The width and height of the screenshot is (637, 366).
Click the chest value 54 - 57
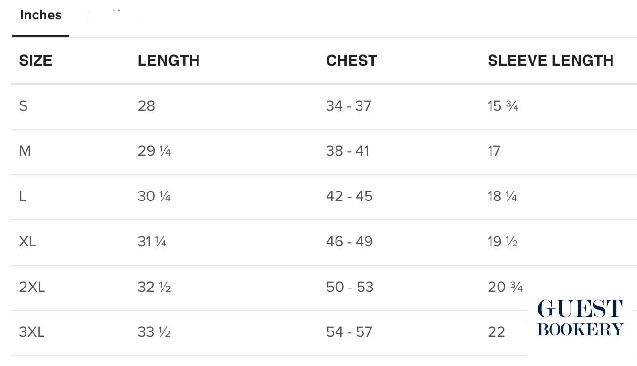pyautogui.click(x=349, y=332)
